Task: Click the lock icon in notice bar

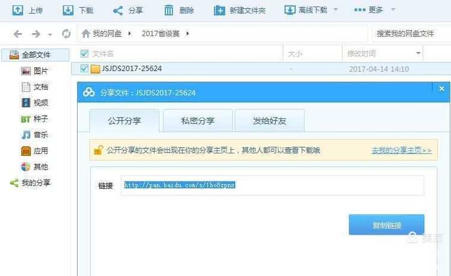Action: pos(99,150)
